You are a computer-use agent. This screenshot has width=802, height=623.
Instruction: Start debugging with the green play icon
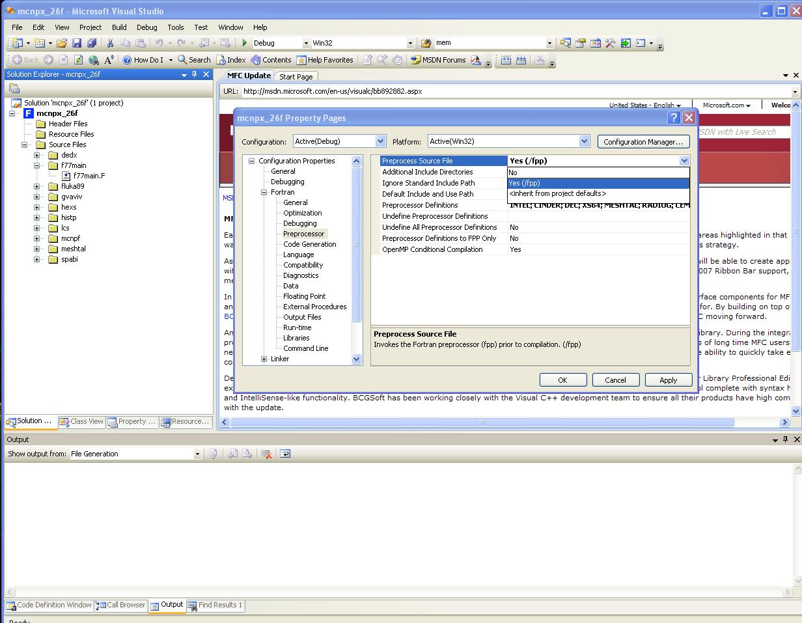(245, 43)
